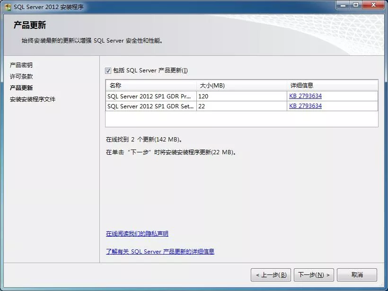
Task: Click the size cell showing 120
Action: click(242, 96)
